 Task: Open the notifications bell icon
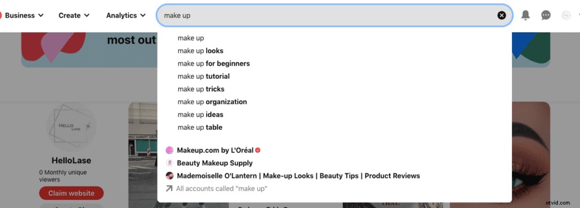point(525,15)
